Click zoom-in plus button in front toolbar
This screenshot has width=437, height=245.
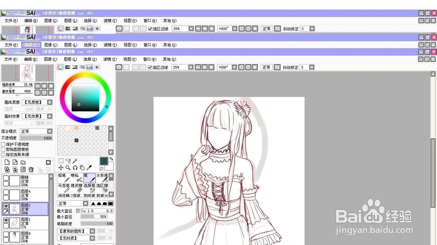click(x=205, y=67)
